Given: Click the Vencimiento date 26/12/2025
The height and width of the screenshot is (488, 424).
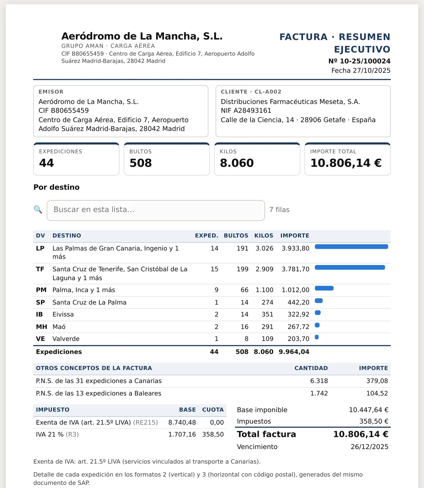Looking at the screenshot, I should click(370, 447).
